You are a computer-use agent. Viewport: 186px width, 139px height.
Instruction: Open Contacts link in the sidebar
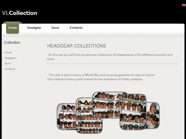coord(10,69)
